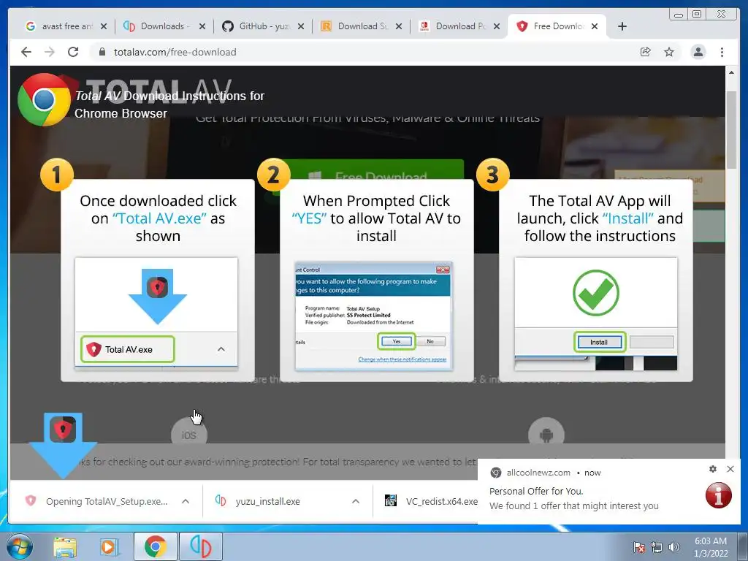This screenshot has height=561, width=748.
Task: Open Windows Explorer from the taskbar
Action: pyautogui.click(x=65, y=546)
